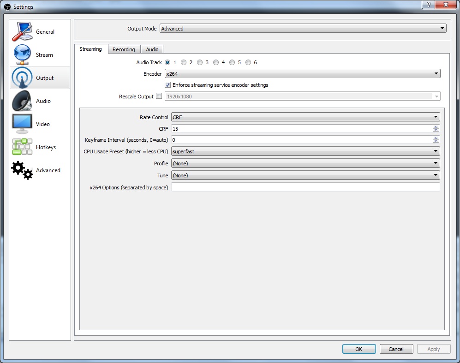This screenshot has height=363, width=460.
Task: Select the Video monitor icon
Action: point(22,124)
